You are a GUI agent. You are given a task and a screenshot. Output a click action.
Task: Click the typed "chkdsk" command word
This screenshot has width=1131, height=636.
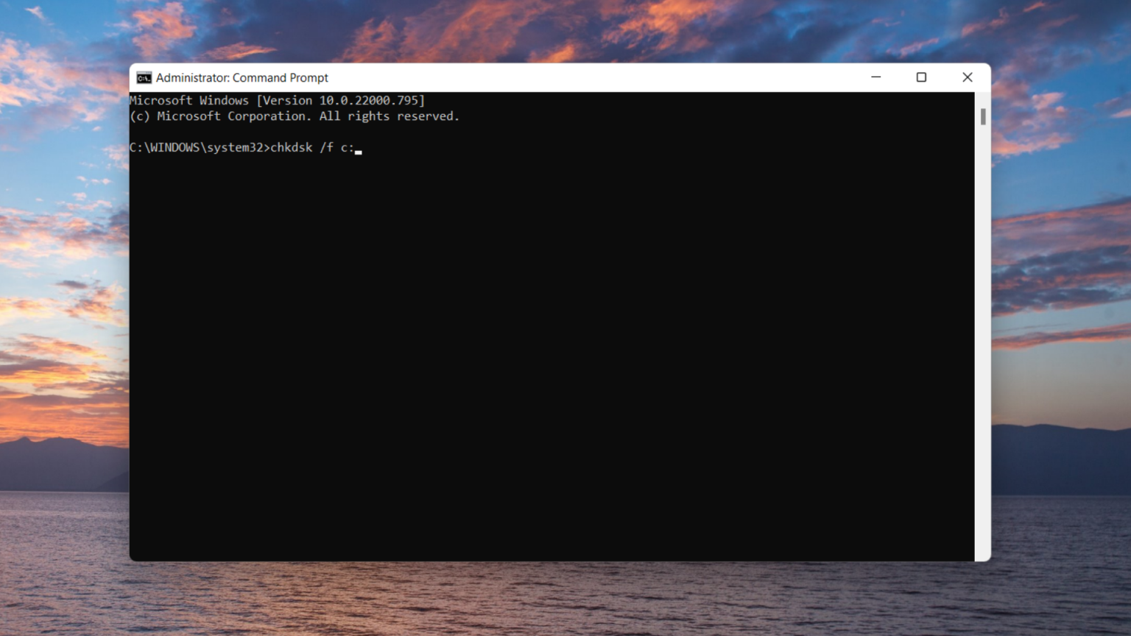click(291, 148)
